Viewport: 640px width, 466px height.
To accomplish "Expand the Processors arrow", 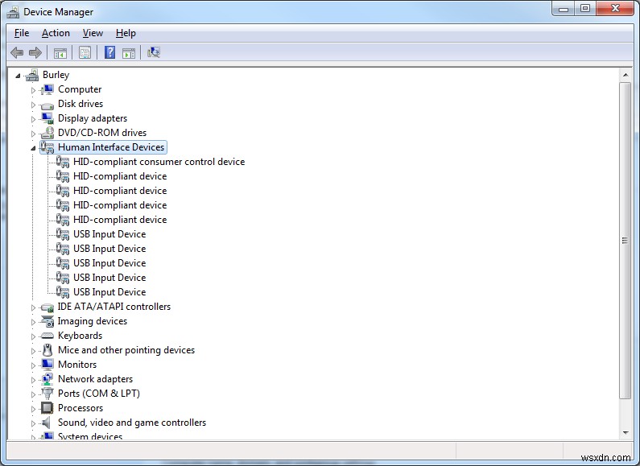I will pyautogui.click(x=33, y=410).
